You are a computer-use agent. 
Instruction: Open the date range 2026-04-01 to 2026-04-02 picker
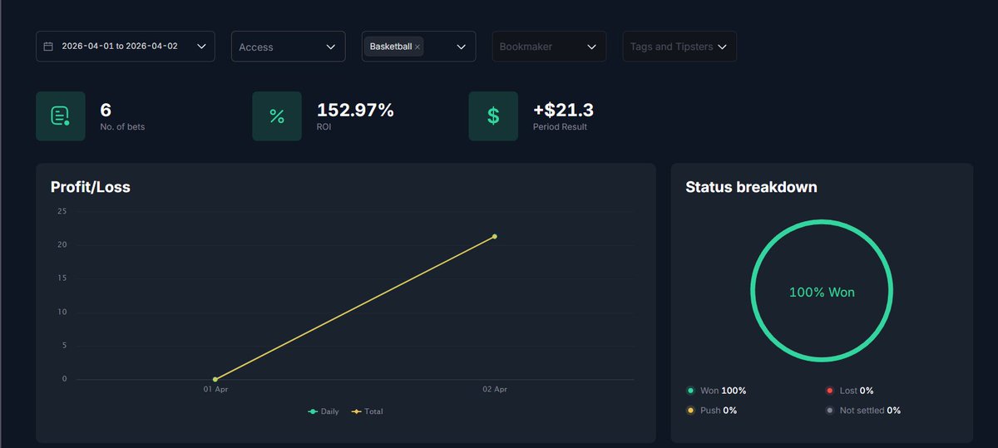pos(126,47)
